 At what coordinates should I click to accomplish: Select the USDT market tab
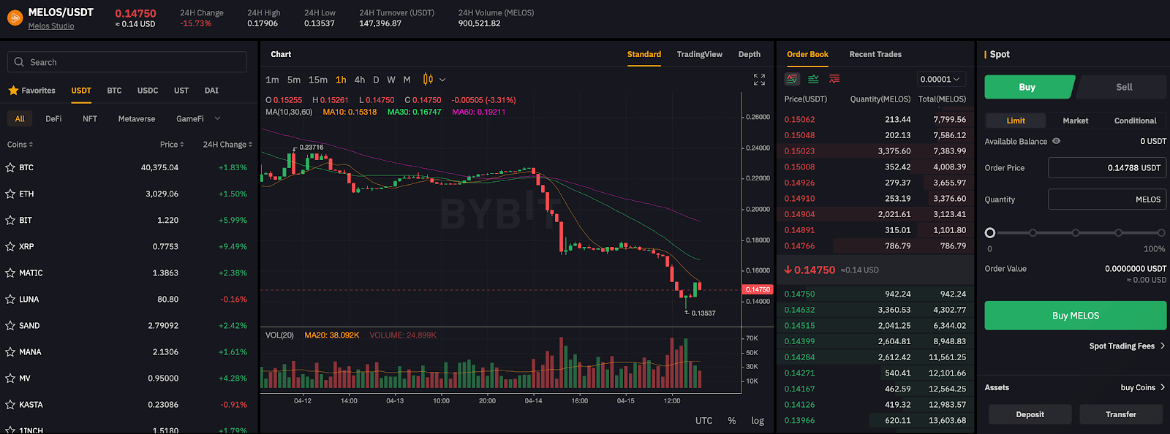81,91
